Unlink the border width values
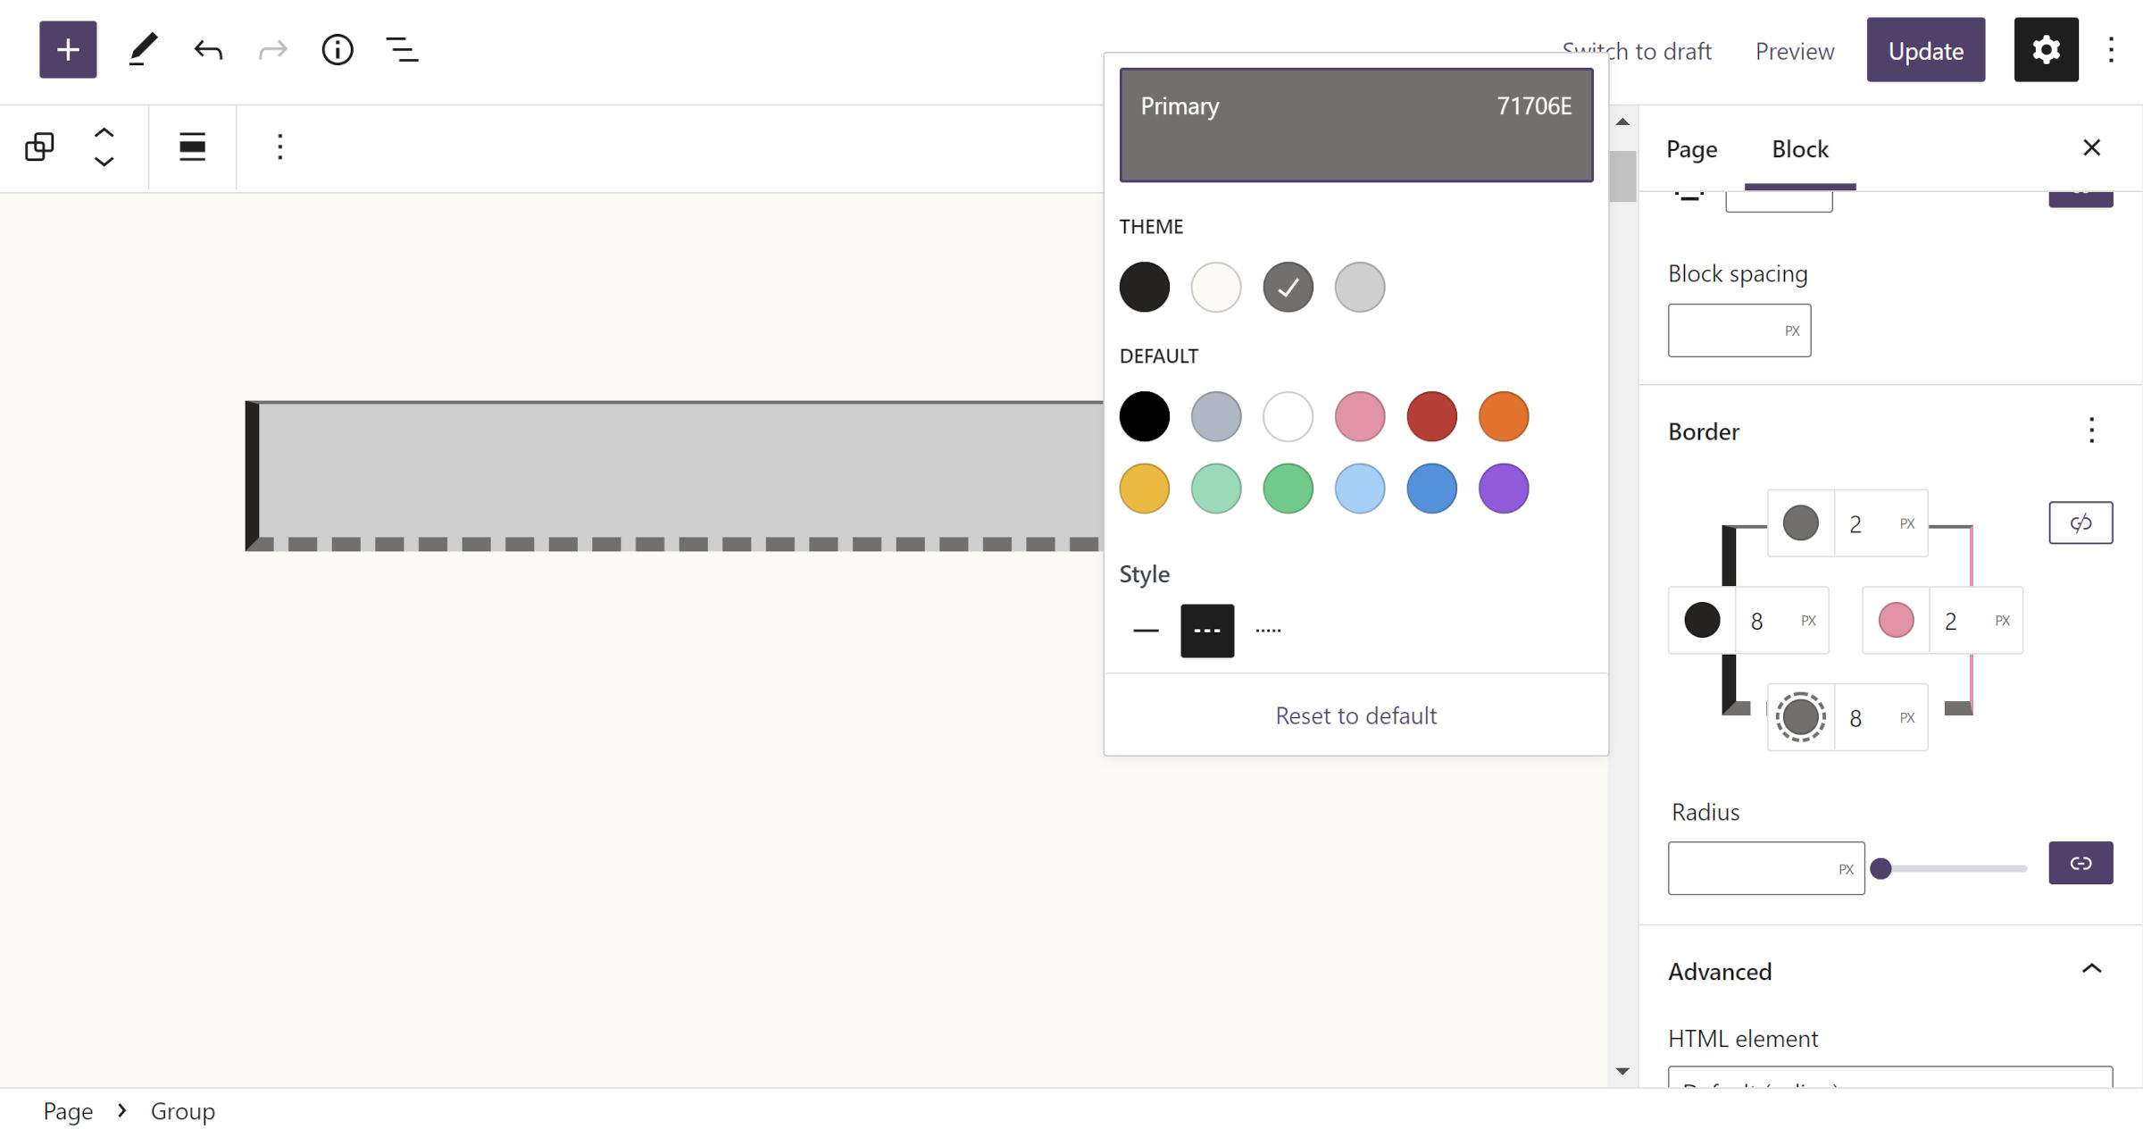 pos(2080,523)
